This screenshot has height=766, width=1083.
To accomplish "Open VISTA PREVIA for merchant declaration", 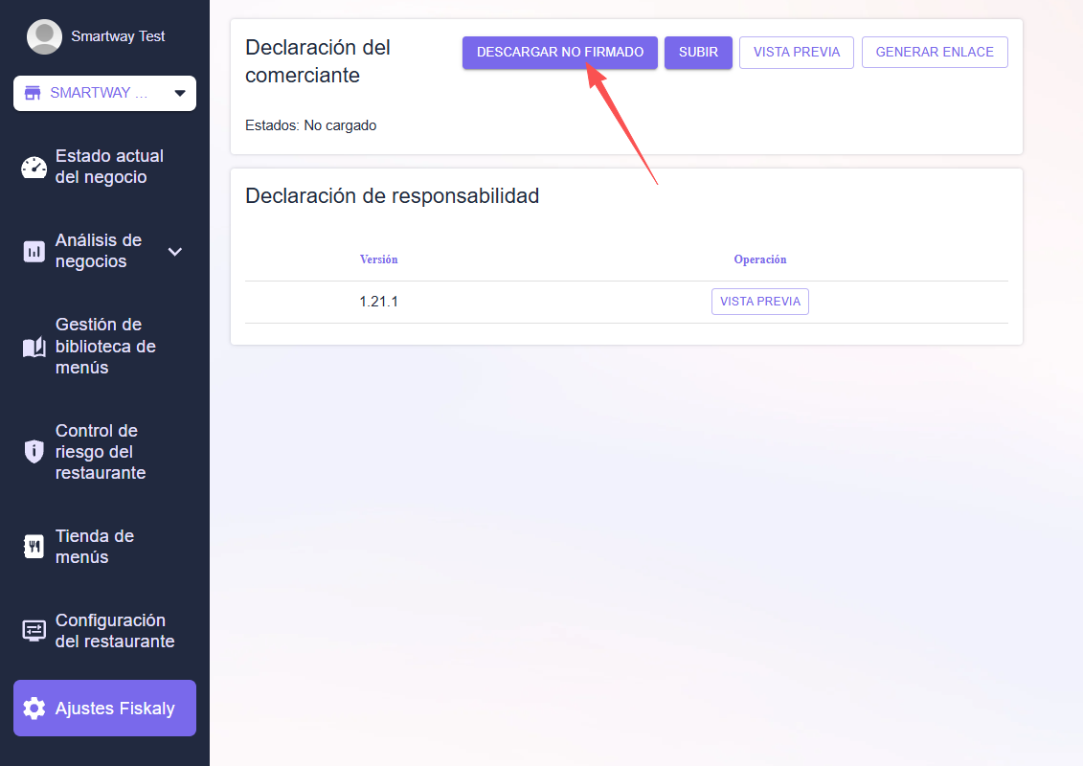I will (797, 53).
